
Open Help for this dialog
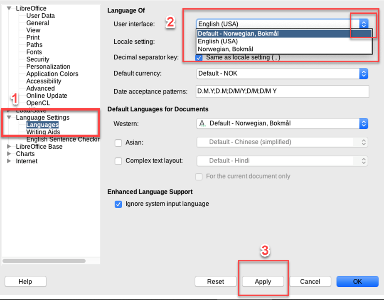pyautogui.click(x=25, y=282)
